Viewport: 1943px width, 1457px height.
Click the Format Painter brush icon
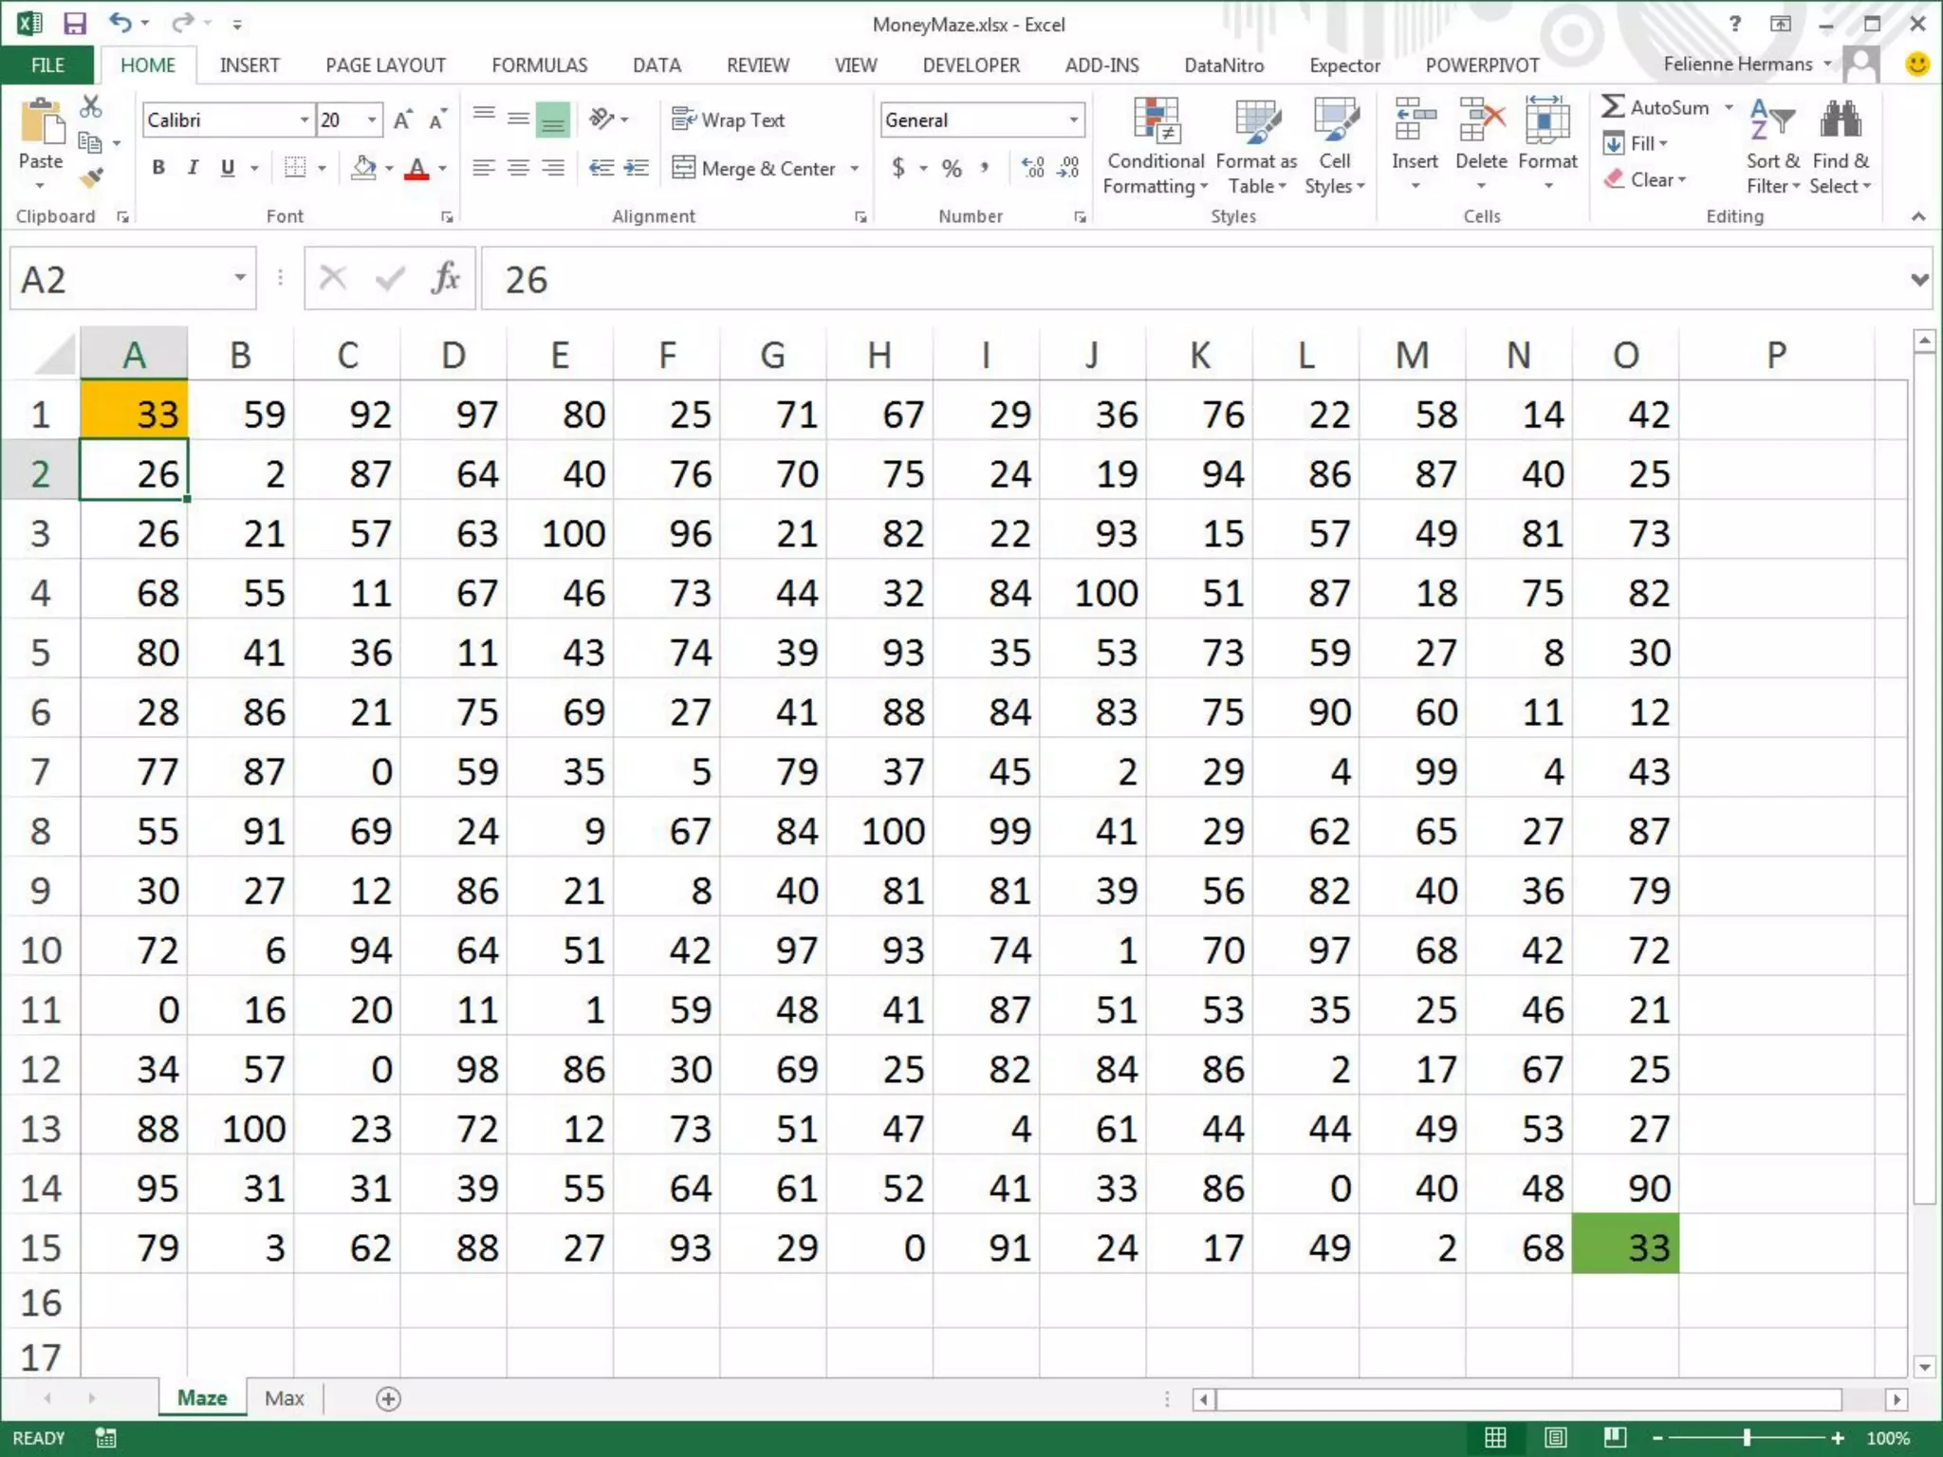click(91, 177)
